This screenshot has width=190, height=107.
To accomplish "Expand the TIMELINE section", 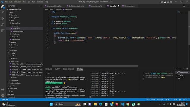I will 12,97.
